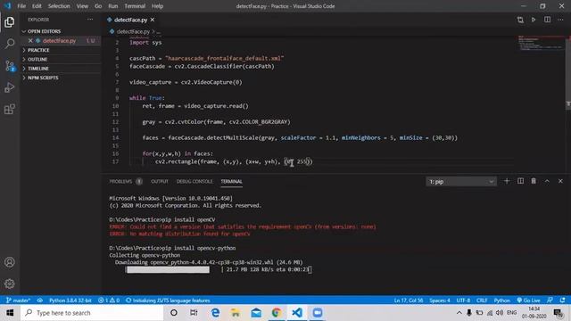Open the Run menu
Viewport: 571px width, 321px height.
pyautogui.click(x=113, y=6)
